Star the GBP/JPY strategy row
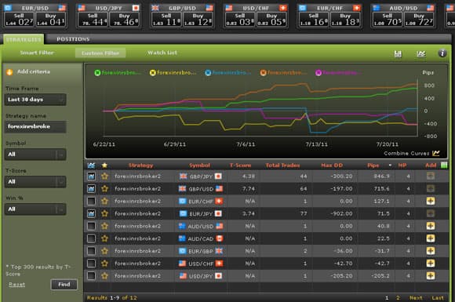The width and height of the screenshot is (455, 302). [104, 176]
